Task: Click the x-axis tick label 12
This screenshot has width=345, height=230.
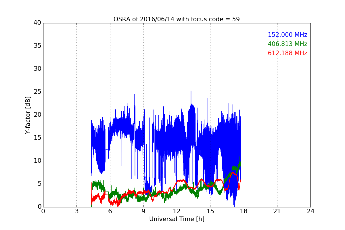Action: click(177, 211)
